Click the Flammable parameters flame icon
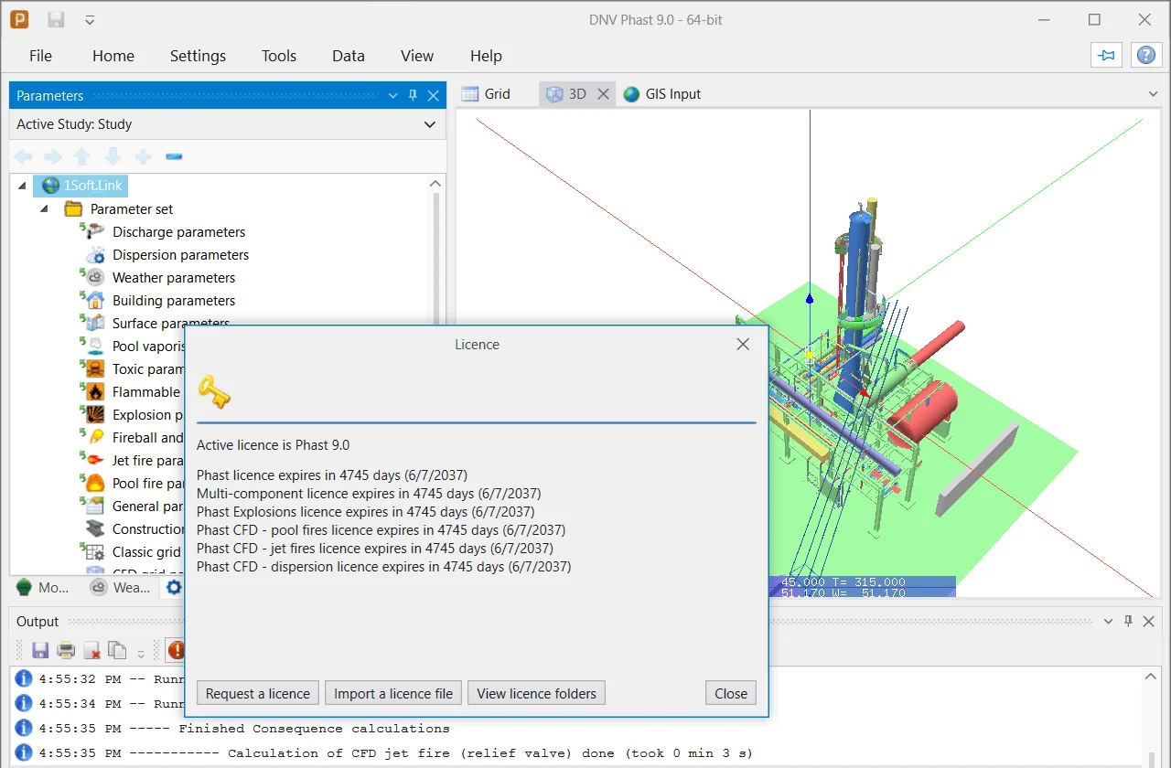The height and width of the screenshot is (768, 1171). (95, 391)
